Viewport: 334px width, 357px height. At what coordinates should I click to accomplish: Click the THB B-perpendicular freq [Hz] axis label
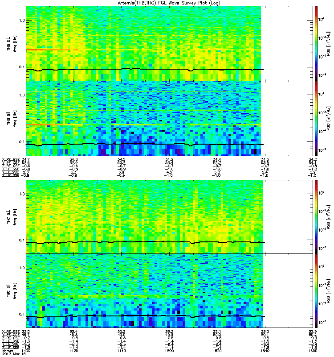pos(15,43)
